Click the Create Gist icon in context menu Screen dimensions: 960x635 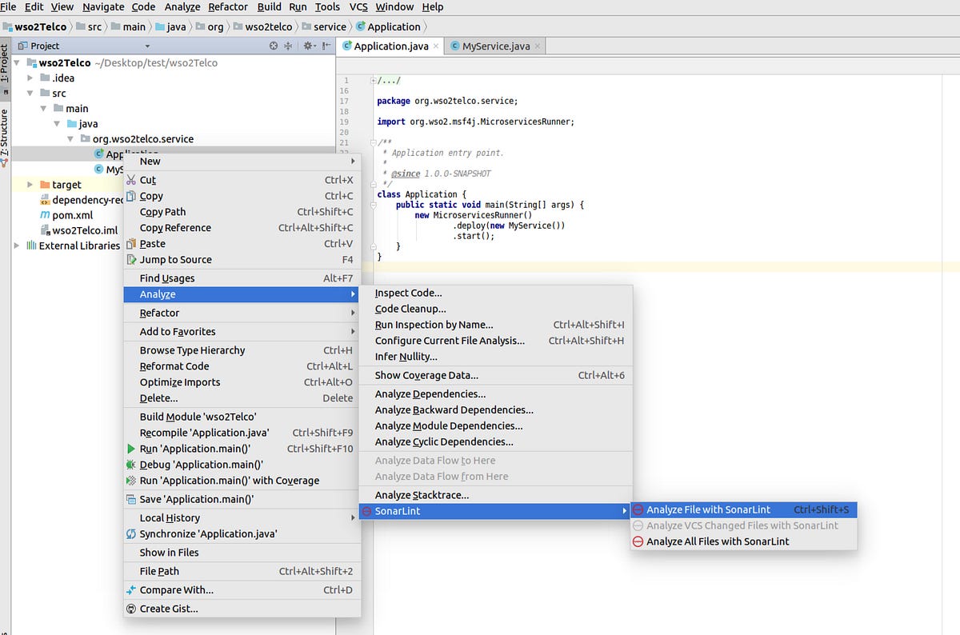point(131,609)
